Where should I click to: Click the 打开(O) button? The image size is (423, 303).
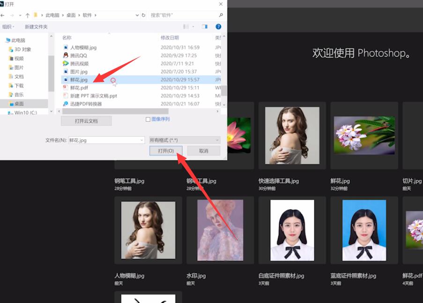tap(166, 151)
